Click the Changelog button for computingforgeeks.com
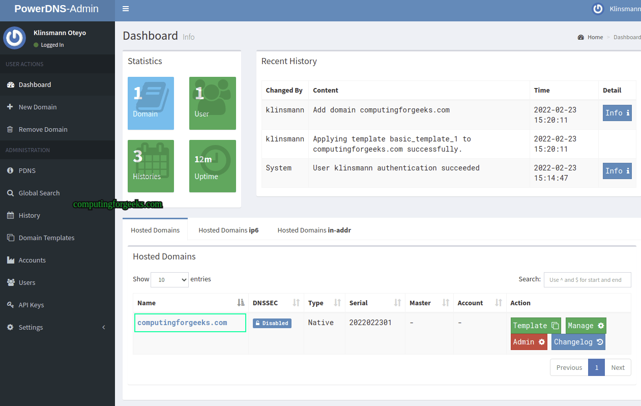This screenshot has height=406, width=641. (x=578, y=341)
